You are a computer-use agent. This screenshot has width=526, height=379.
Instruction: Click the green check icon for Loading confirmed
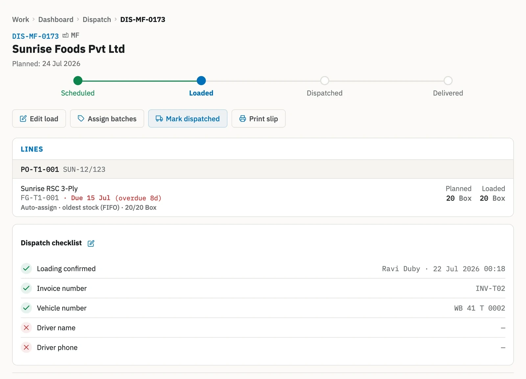[26, 268]
